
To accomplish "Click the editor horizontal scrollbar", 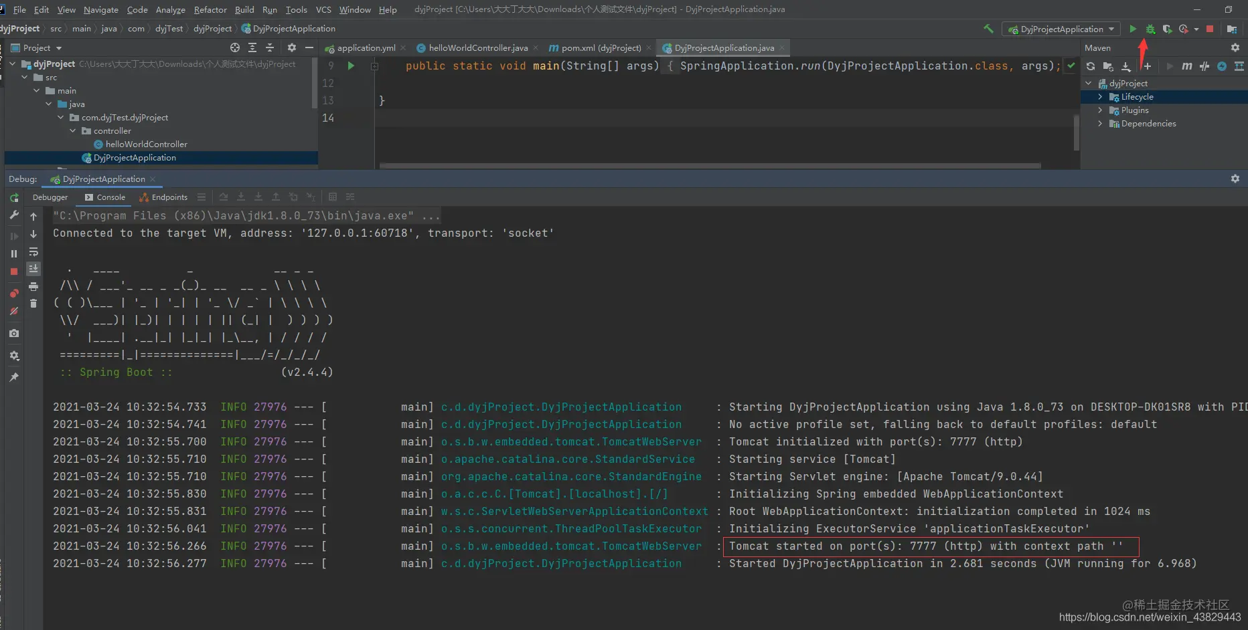I will click(710, 165).
